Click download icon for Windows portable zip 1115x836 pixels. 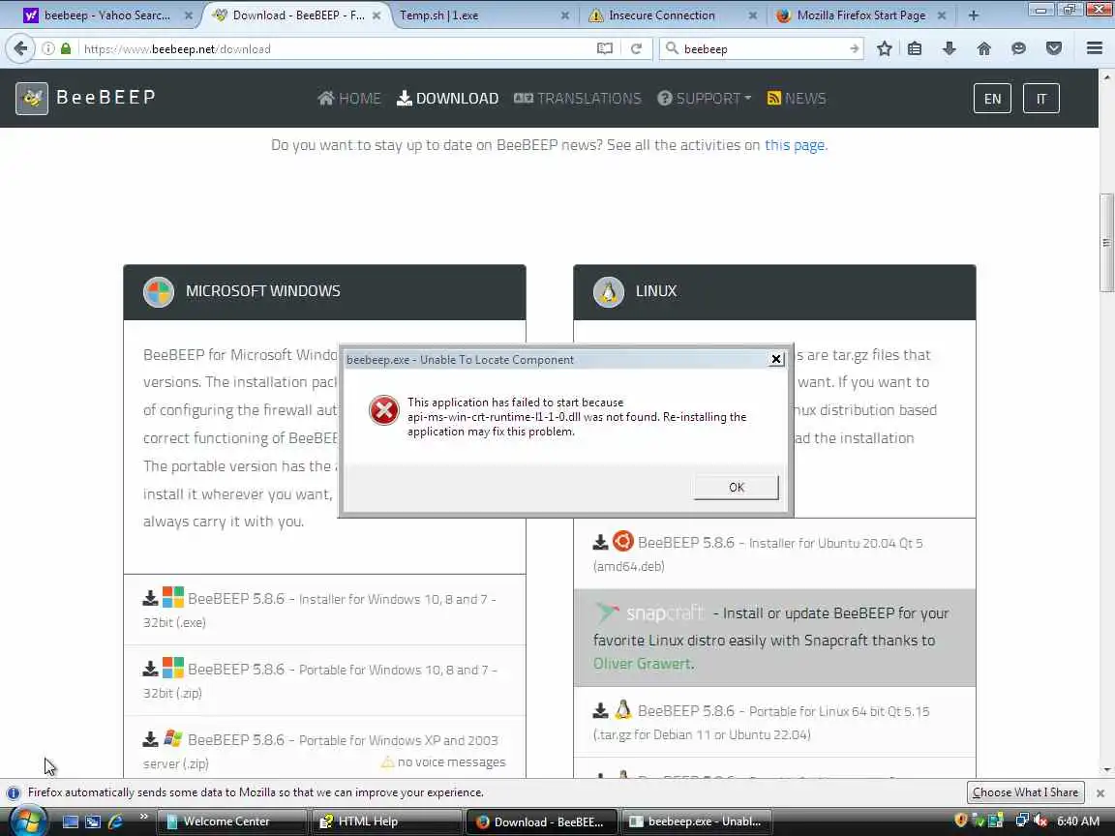point(150,669)
